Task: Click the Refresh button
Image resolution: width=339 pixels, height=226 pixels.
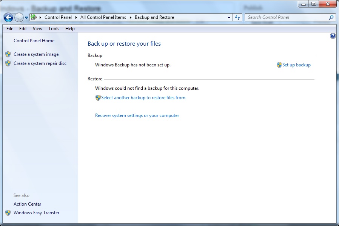Action: point(237,17)
